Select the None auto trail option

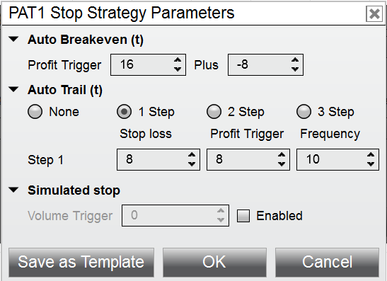(35, 112)
